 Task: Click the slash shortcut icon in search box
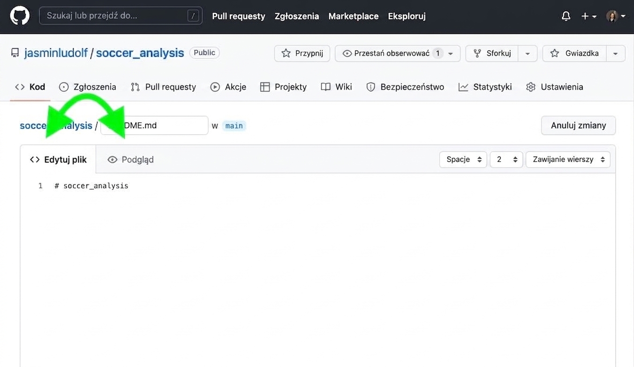(x=193, y=16)
